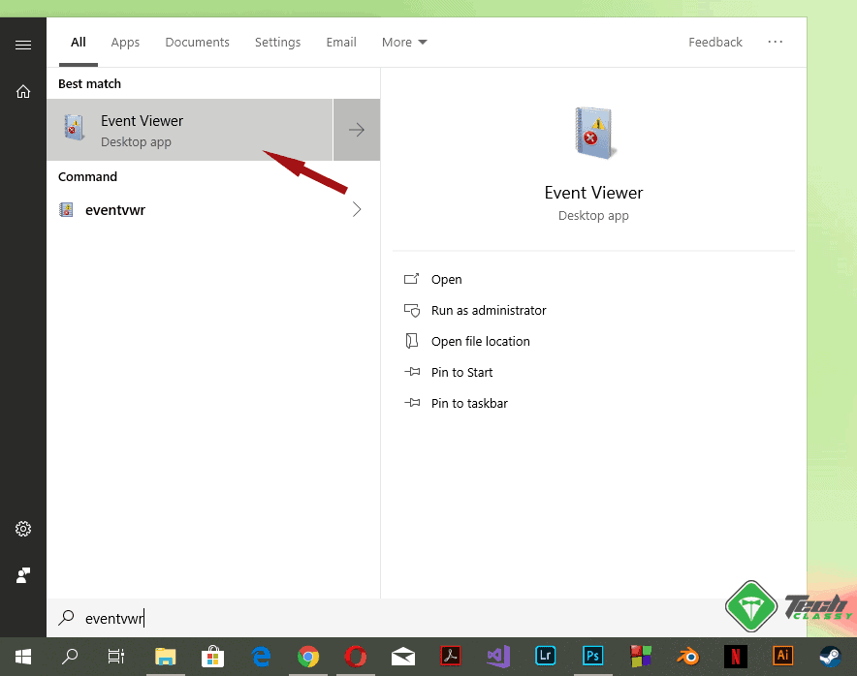Open Lightroom from the taskbar
The height and width of the screenshot is (676, 857).
(x=545, y=657)
